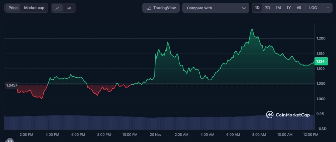Click the clock icon below the chart
336x142 pixels.
10,141
